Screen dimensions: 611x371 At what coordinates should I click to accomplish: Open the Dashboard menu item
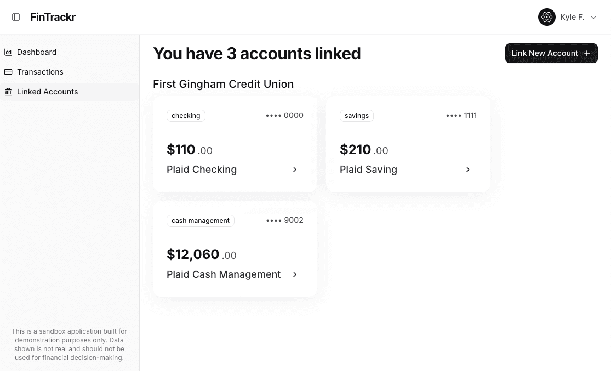(x=37, y=52)
